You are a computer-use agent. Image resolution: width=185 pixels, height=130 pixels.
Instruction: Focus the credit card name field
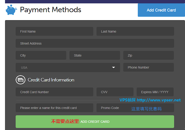click(54, 108)
